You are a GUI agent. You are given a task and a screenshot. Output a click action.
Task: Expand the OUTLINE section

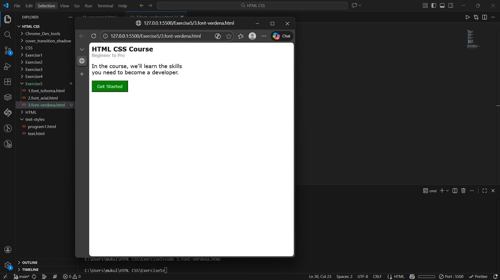[30, 263]
